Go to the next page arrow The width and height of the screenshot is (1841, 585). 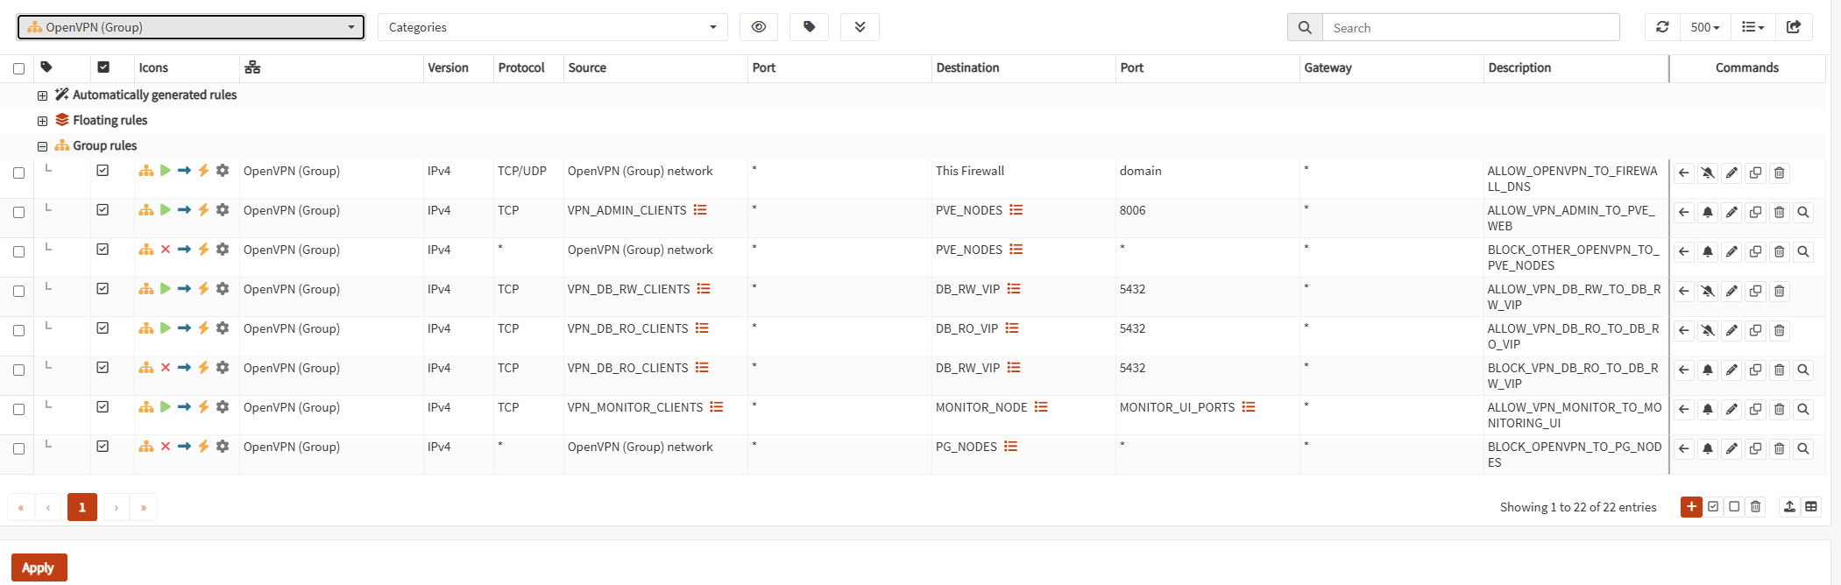click(x=117, y=507)
